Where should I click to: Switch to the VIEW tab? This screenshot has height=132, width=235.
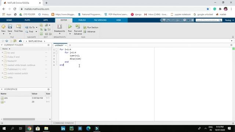[119, 20]
